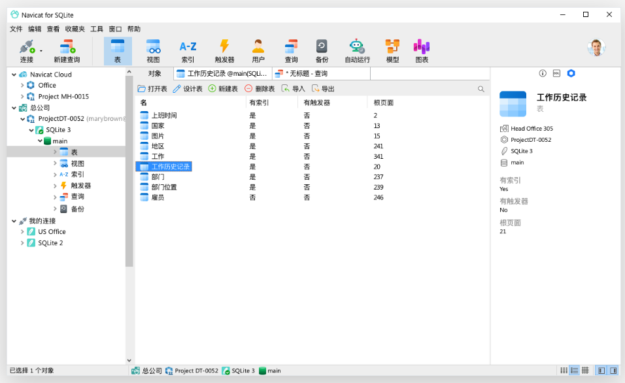
Task: Open the 图表 toolbar icon
Action: (x=421, y=49)
